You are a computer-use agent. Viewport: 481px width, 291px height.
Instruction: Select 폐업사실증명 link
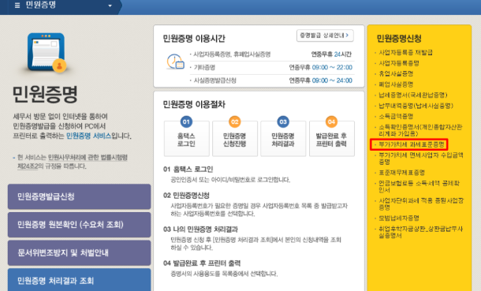click(396, 84)
